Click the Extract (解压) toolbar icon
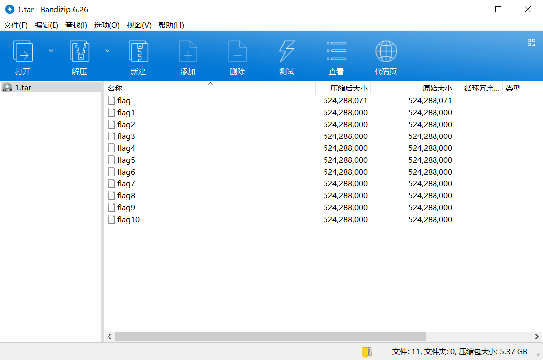Image resolution: width=543 pixels, height=360 pixels. click(79, 51)
